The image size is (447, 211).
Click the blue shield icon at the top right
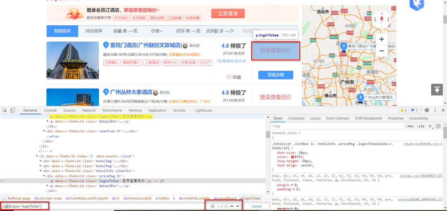(x=417, y=4)
